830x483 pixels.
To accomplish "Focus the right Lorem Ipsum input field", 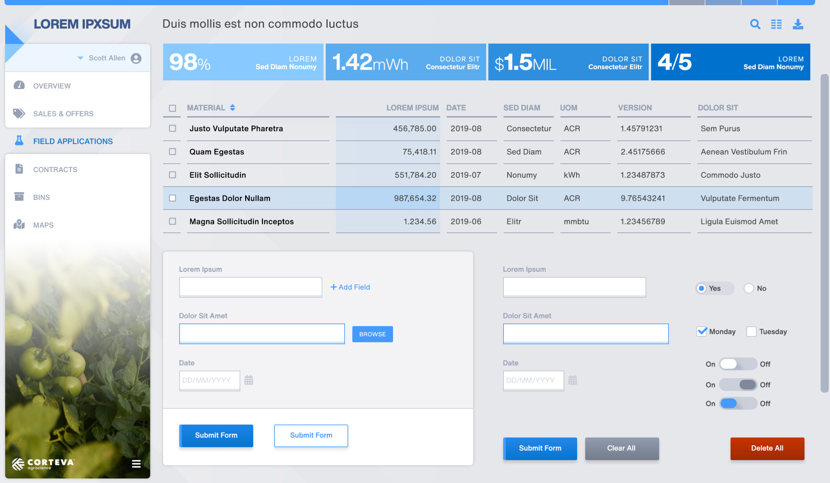I will tap(575, 287).
